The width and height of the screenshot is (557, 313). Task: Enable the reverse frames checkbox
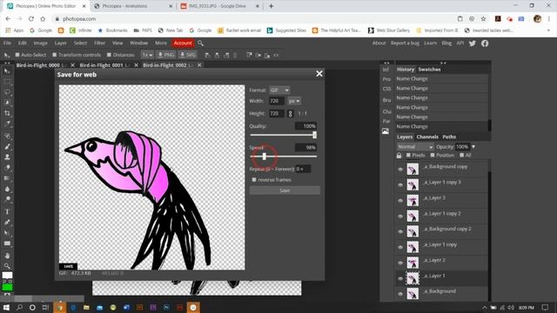click(254, 180)
